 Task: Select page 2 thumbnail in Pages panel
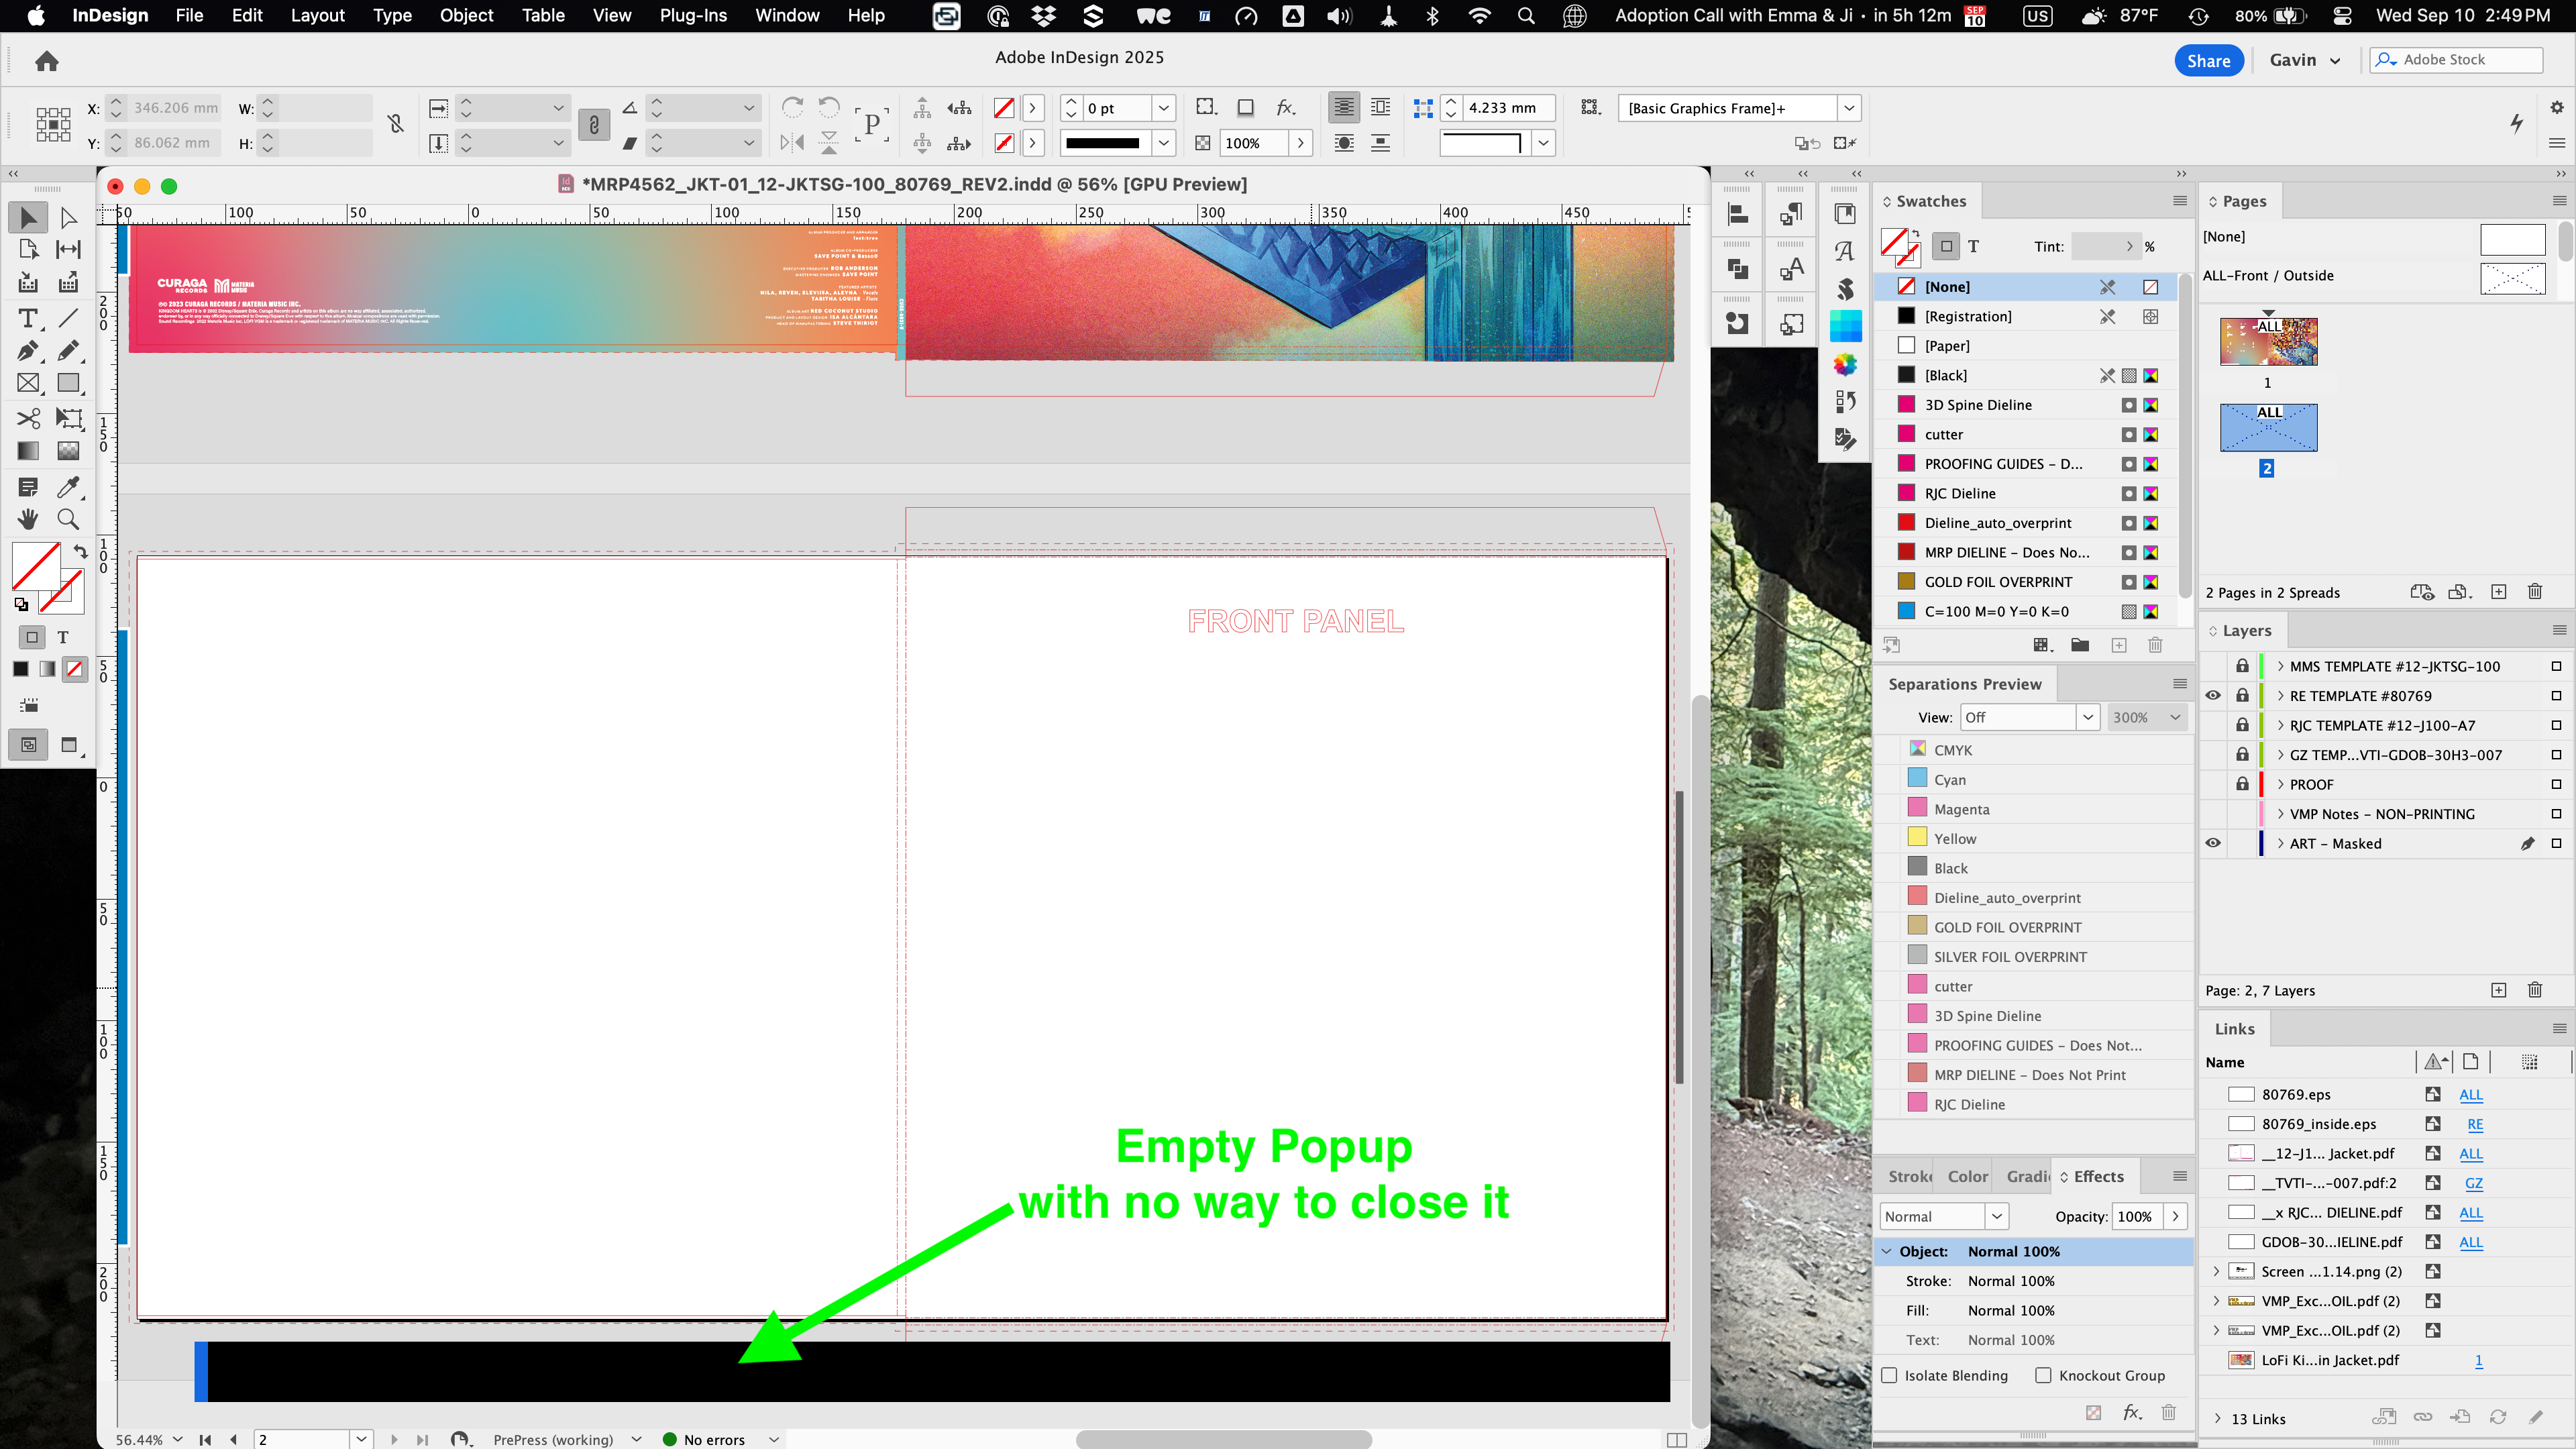pos(2268,428)
